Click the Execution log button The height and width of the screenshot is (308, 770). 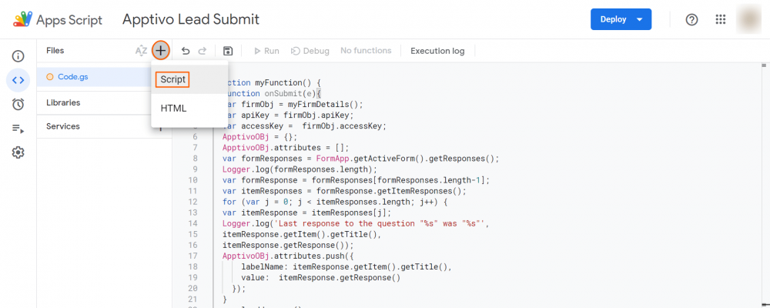pyautogui.click(x=437, y=51)
